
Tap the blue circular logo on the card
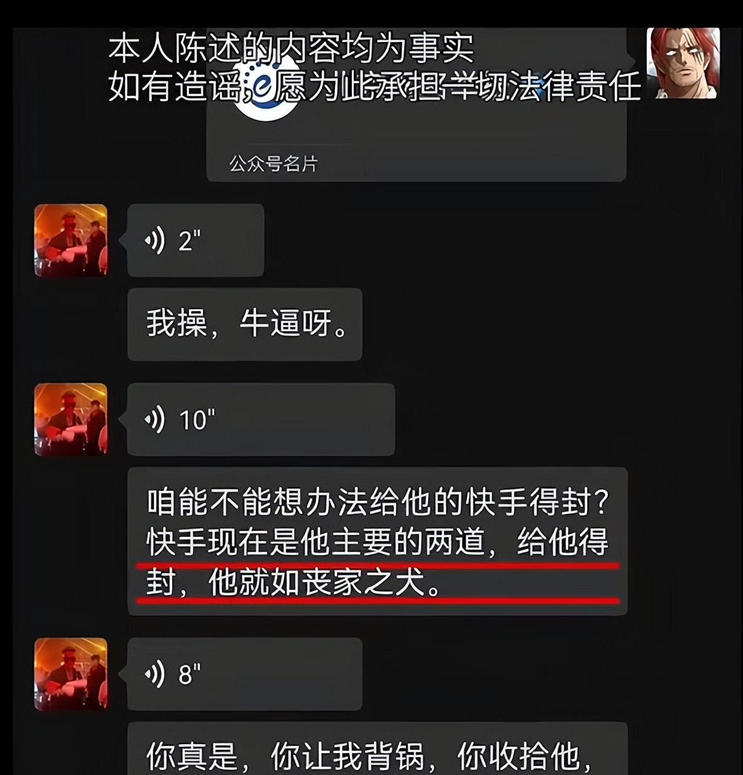[x=267, y=89]
